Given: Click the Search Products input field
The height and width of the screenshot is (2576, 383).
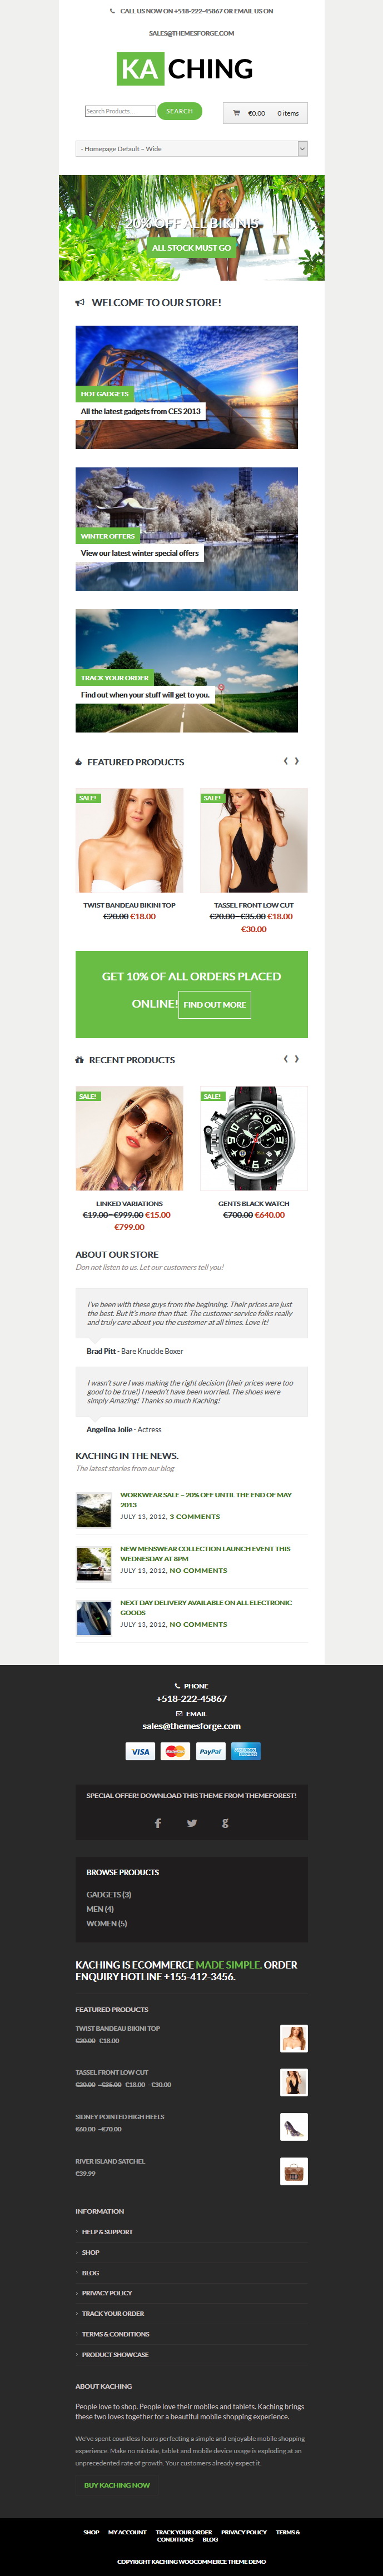Looking at the screenshot, I should point(120,111).
